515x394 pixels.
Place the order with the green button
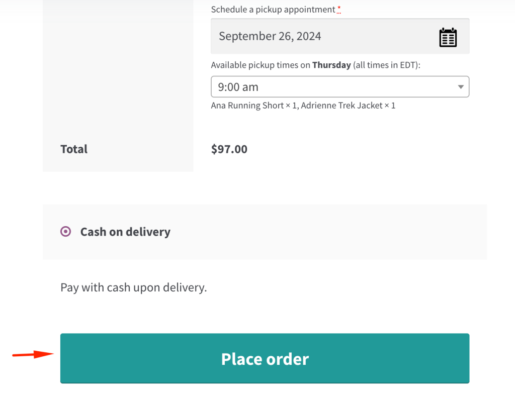click(265, 358)
